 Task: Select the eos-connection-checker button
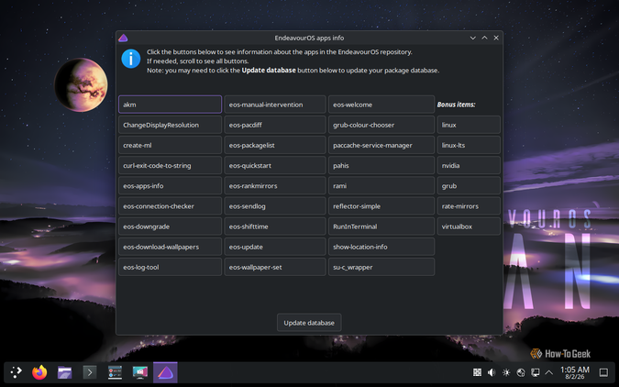click(170, 206)
